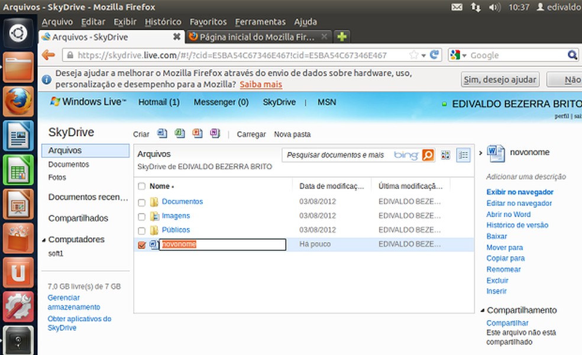Create a new Word document

tap(162, 134)
